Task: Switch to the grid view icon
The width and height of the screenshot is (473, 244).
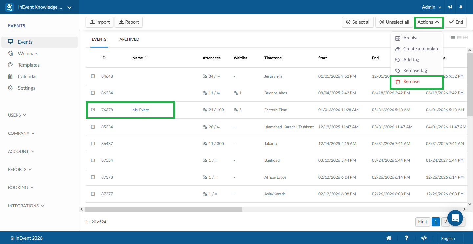Action: pyautogui.click(x=465, y=38)
